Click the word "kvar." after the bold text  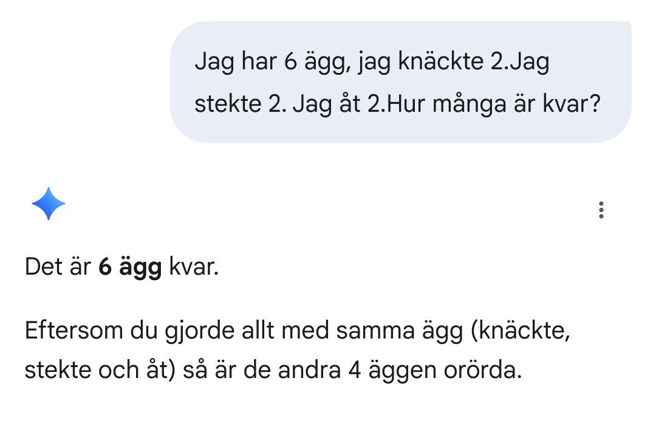(193, 268)
